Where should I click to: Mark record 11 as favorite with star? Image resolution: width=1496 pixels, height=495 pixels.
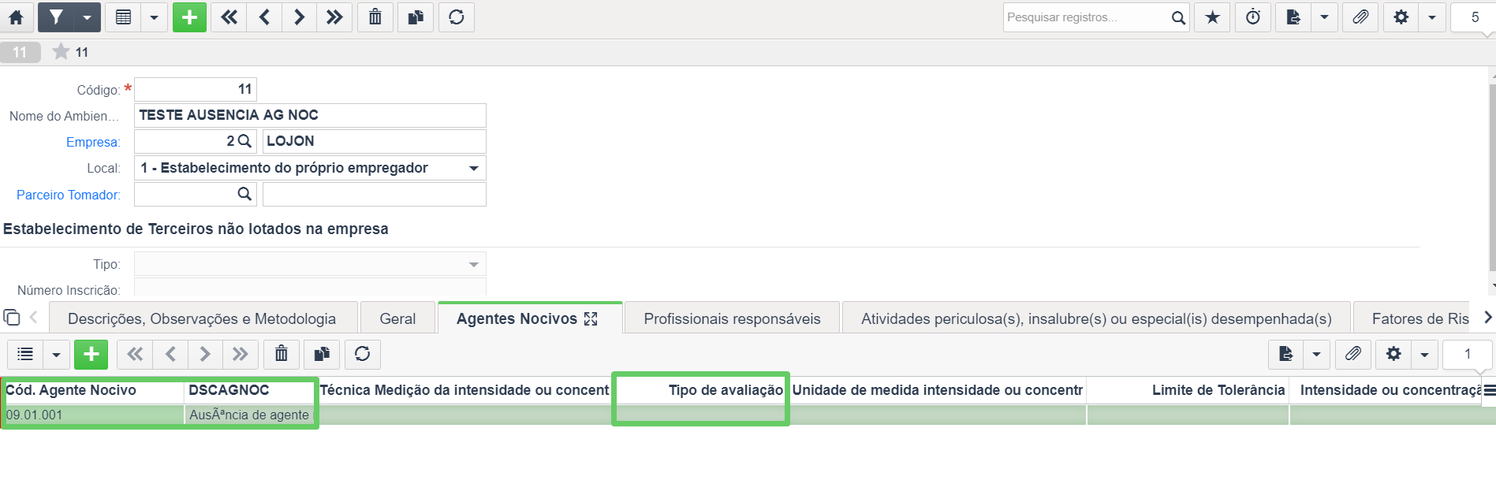tap(61, 52)
